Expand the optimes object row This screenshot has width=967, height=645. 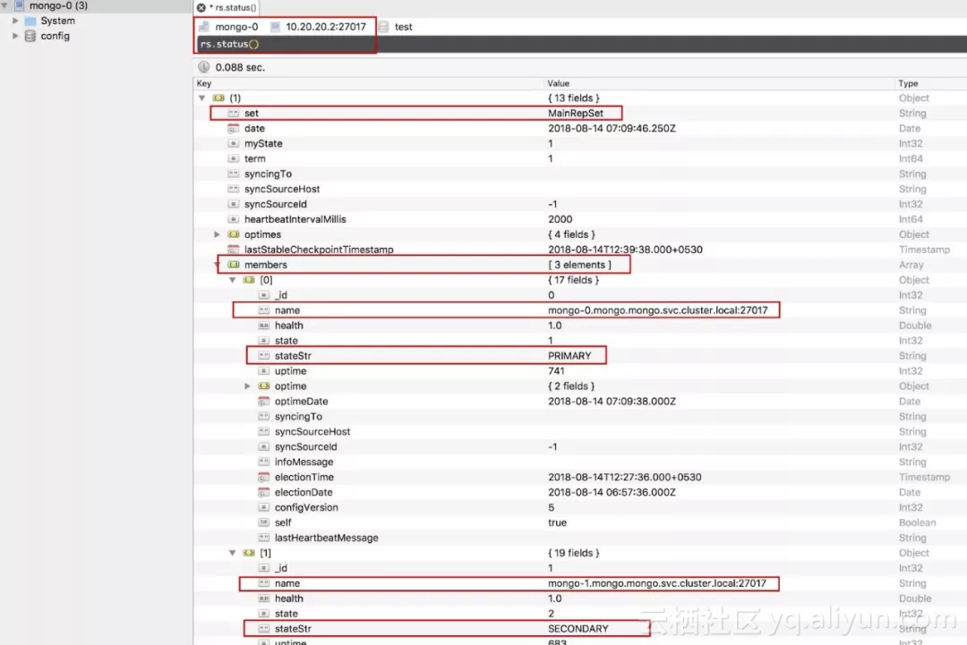pos(217,234)
